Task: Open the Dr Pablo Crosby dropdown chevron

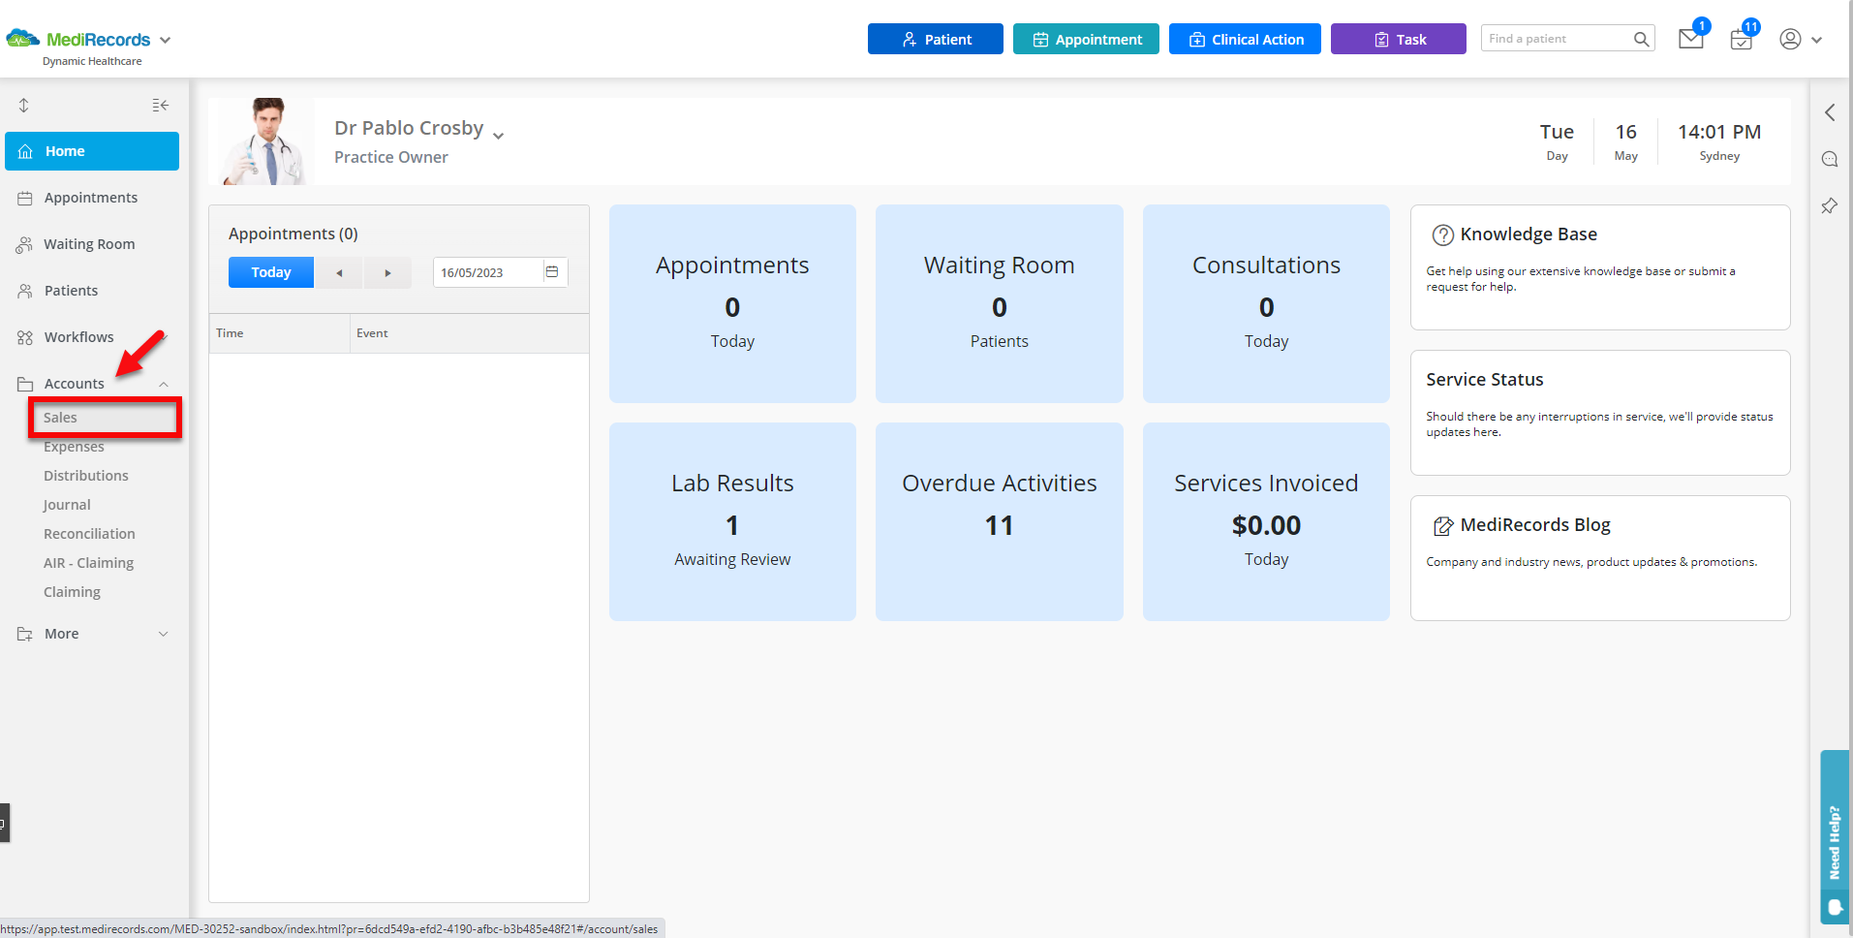Action: (499, 136)
